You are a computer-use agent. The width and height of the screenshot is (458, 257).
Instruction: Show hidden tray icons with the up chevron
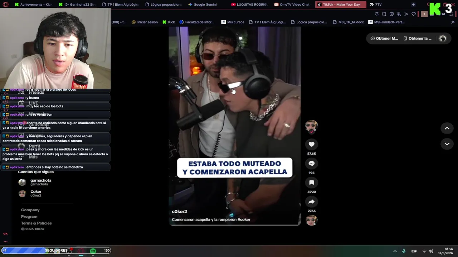point(395,251)
